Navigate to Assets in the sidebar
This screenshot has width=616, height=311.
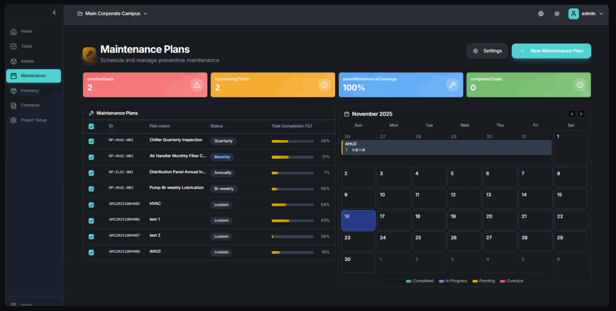pos(27,61)
